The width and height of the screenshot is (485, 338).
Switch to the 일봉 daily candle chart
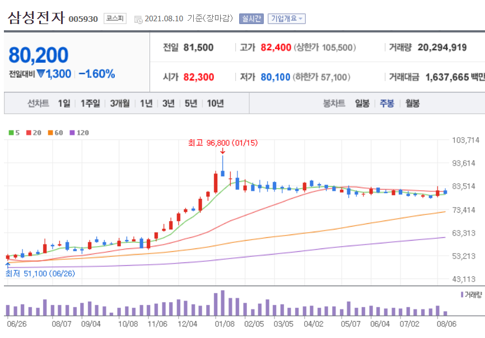click(x=362, y=103)
